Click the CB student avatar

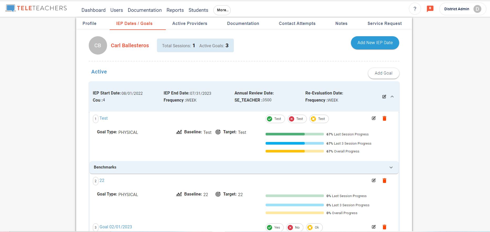tap(98, 45)
